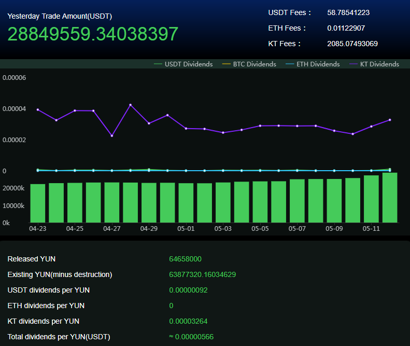Click the 0.00006 y-axis label
Screen dimensions: 410x346
[14, 78]
